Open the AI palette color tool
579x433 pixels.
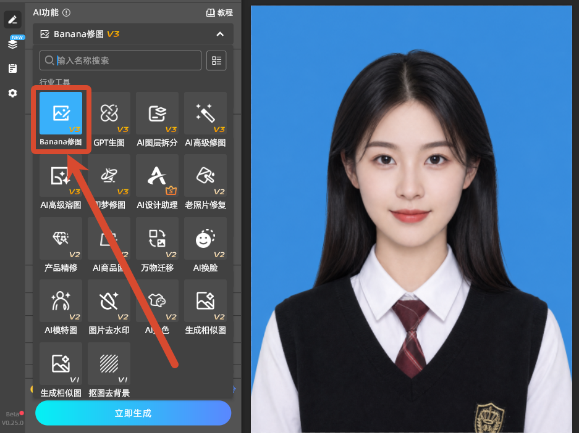point(158,301)
